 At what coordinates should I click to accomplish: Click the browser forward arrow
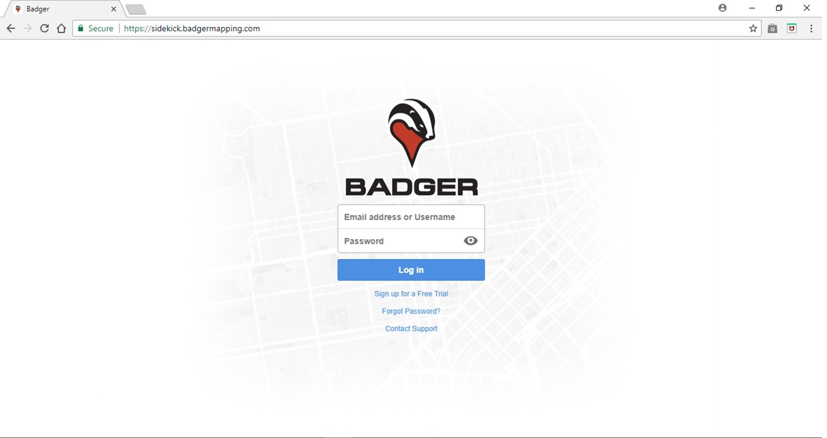tap(27, 28)
